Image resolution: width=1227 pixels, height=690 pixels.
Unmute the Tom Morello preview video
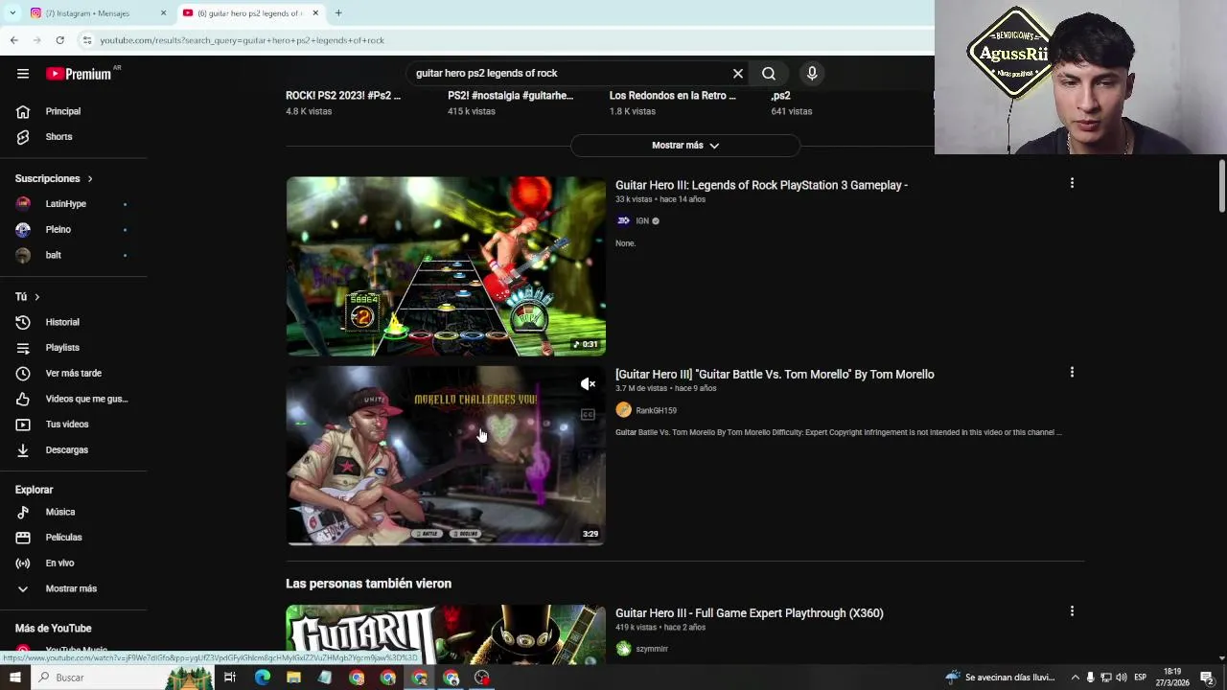(588, 384)
